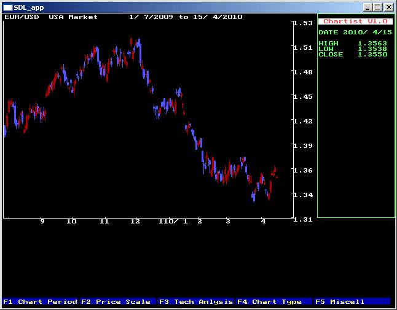The image size is (397, 310).
Task: Open the F1 Chart Period menu
Action: tap(41, 301)
